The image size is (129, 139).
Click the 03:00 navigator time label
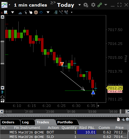pos(92,112)
